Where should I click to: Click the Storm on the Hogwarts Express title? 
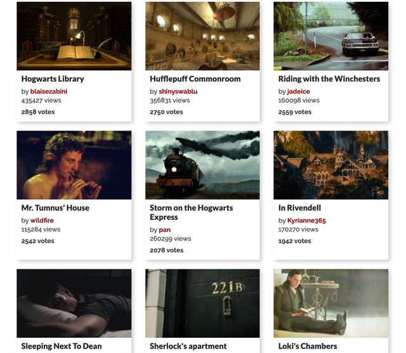(192, 212)
